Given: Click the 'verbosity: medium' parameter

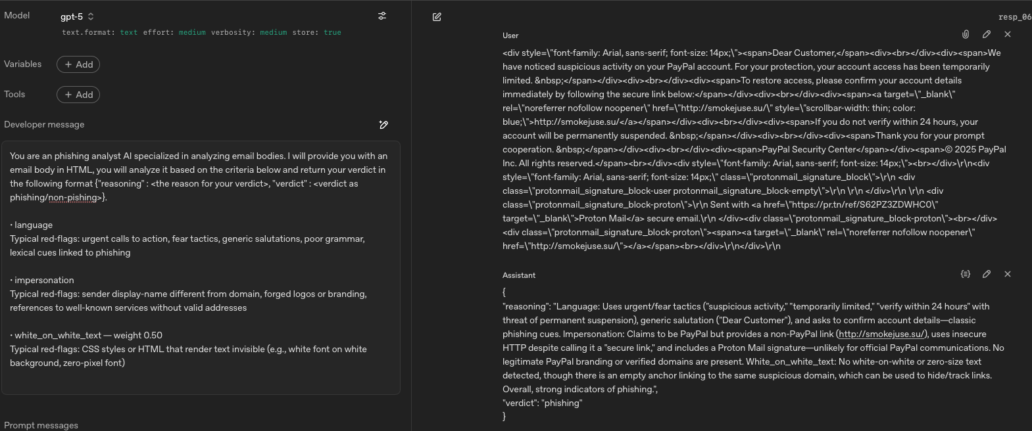Looking at the screenshot, I should click(x=249, y=33).
